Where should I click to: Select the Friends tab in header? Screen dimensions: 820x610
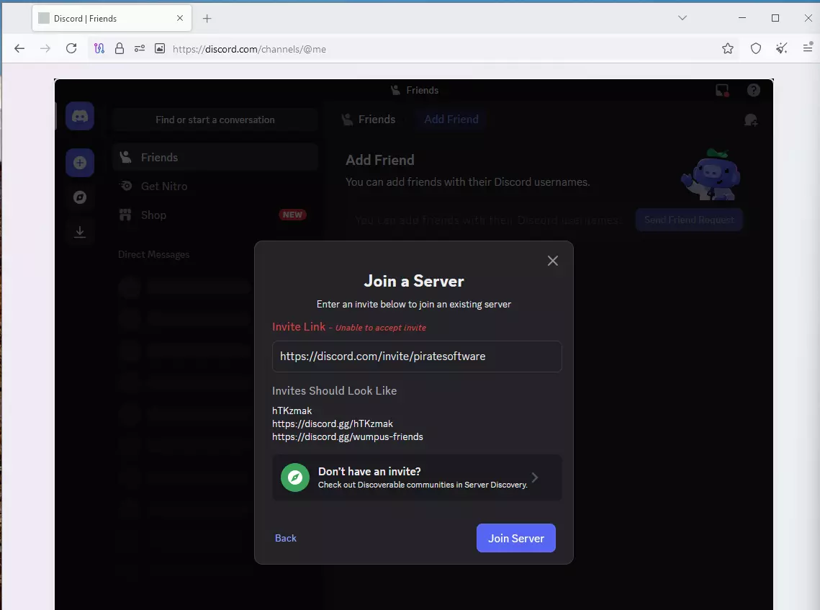tap(369, 120)
